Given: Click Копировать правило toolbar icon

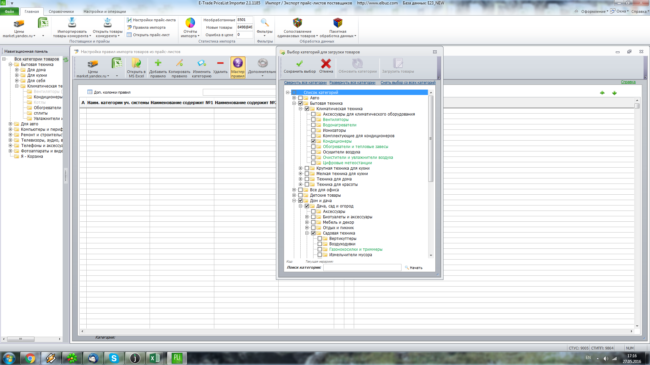Looking at the screenshot, I should point(179,63).
